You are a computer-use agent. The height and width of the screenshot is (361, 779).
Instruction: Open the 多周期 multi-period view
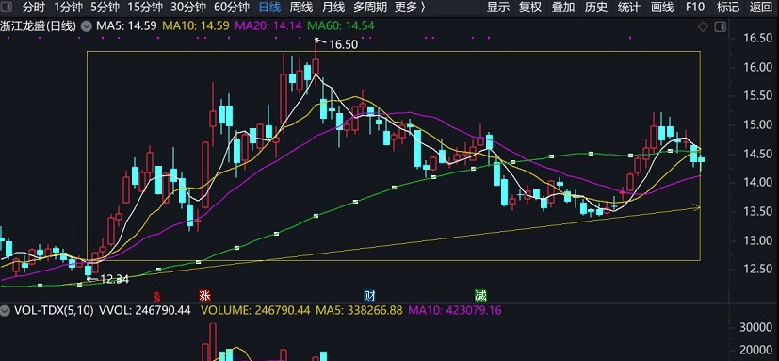[370, 8]
